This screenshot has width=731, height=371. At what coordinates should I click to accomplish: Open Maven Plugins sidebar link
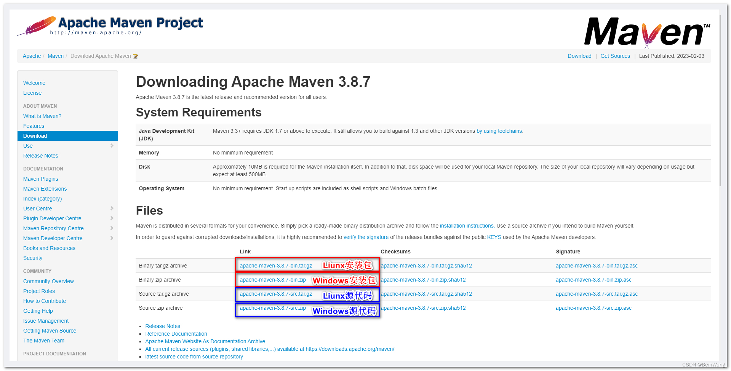(41, 179)
